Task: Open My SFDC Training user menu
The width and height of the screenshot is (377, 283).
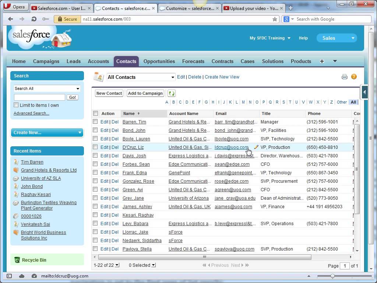Action: [270, 38]
